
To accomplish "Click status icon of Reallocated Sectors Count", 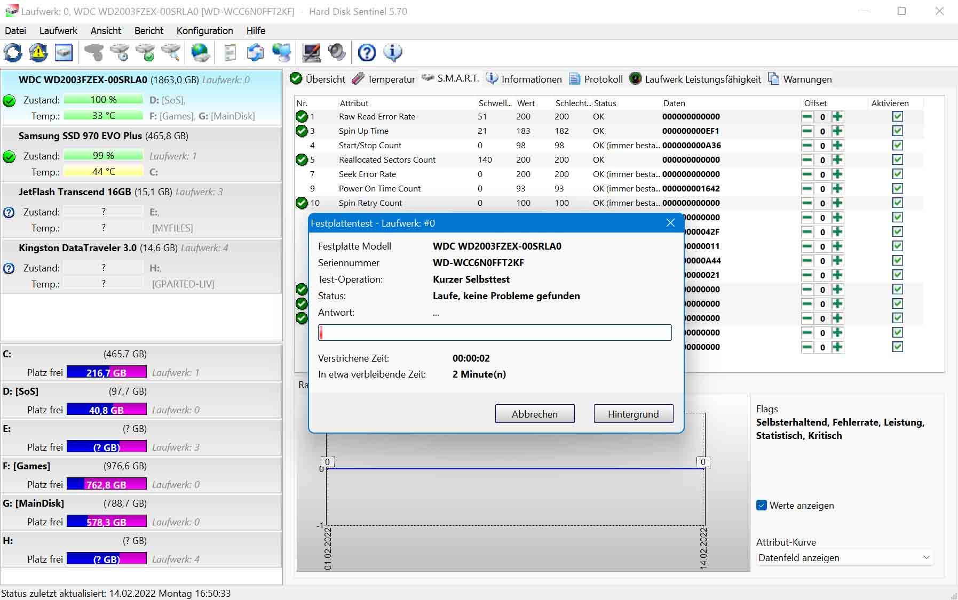I will pyautogui.click(x=302, y=159).
